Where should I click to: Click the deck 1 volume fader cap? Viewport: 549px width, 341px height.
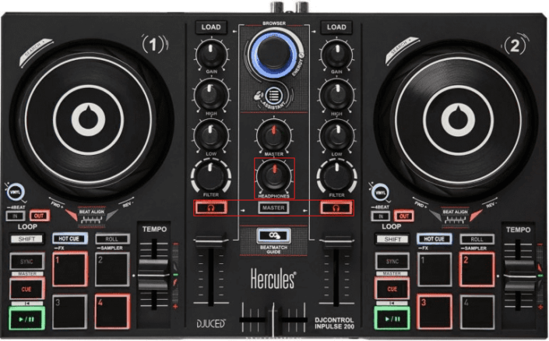click(211, 243)
